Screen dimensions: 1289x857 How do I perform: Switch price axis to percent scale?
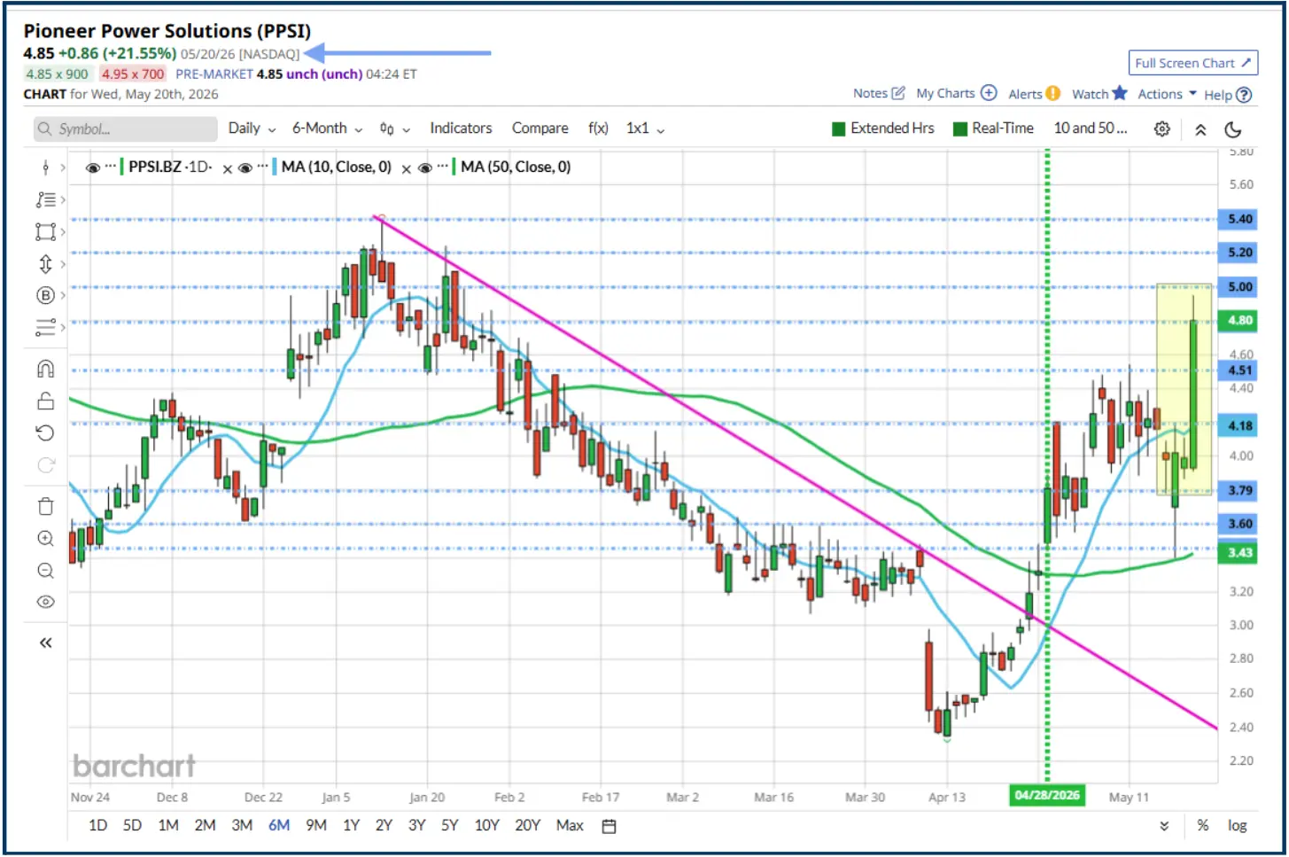pyautogui.click(x=1202, y=826)
